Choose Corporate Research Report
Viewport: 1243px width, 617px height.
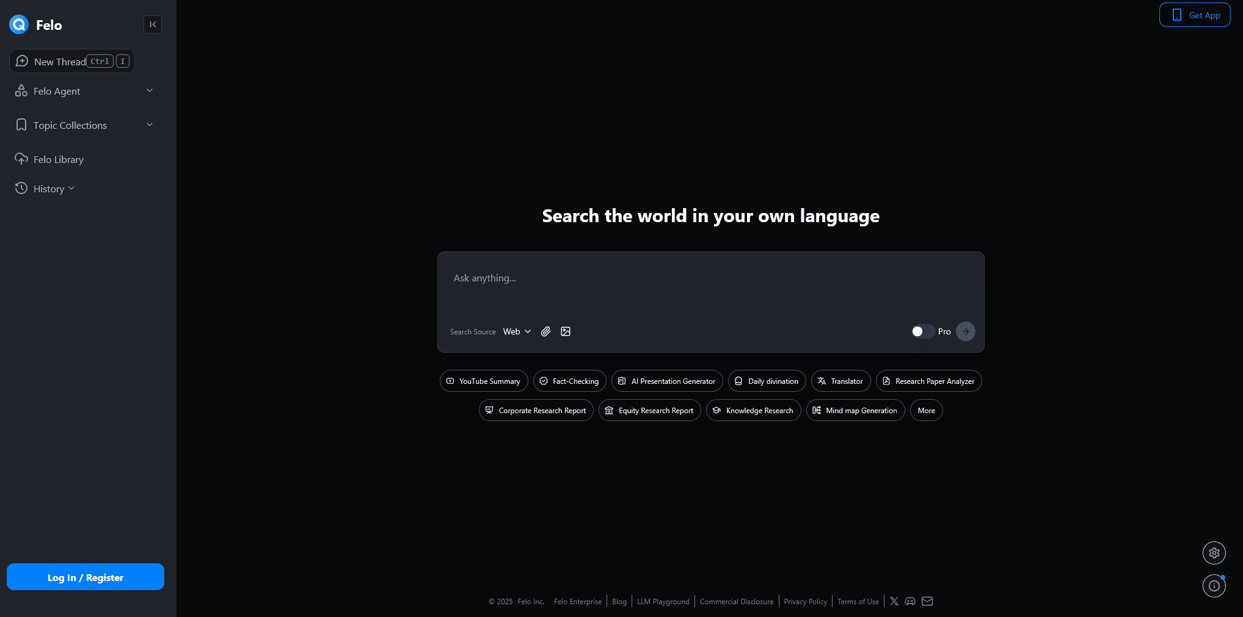(536, 410)
